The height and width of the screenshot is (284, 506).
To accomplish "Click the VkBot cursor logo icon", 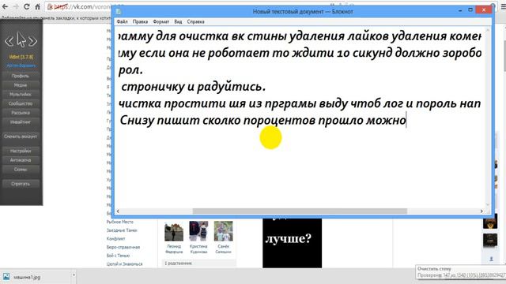I will click(x=21, y=40).
